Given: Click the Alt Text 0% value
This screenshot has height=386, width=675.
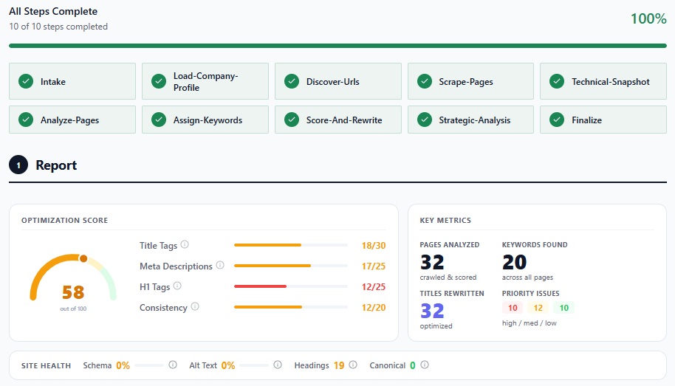Looking at the screenshot, I should 227,365.
